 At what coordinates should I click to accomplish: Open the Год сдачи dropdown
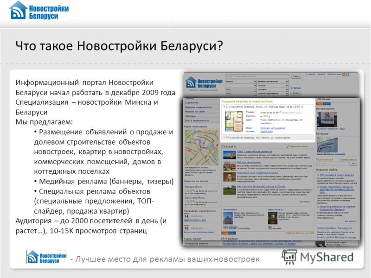273,89
